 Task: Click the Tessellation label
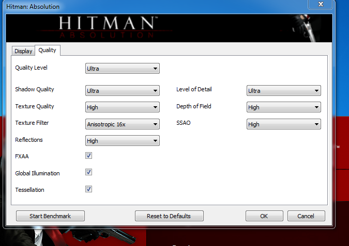(29, 190)
